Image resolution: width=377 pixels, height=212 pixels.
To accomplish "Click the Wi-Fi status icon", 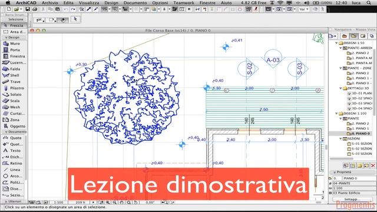I will 280,3.
